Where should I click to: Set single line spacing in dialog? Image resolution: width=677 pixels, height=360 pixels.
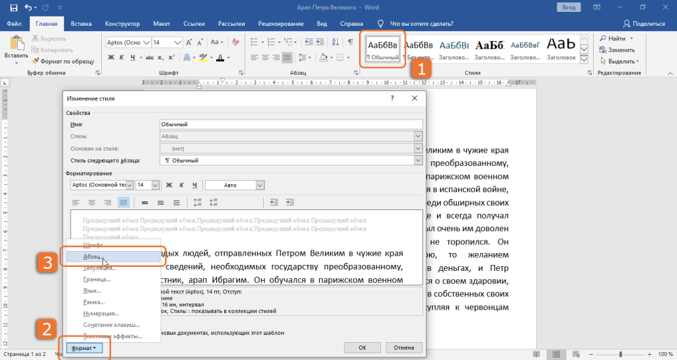[145, 202]
